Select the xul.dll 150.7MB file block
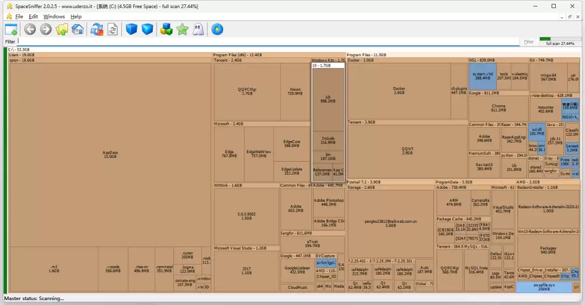 (x=536, y=131)
